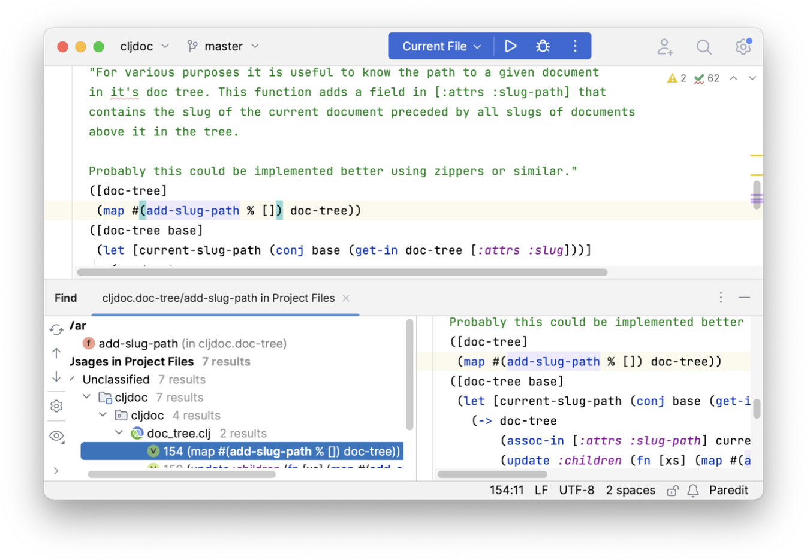Click the preview pane horizontal scrollbar

(x=492, y=474)
